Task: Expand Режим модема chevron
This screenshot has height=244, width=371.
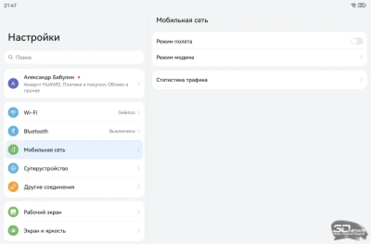Action: click(x=361, y=58)
